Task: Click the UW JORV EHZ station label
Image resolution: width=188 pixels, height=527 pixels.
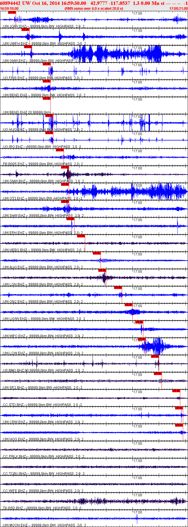Action: tap(44, 26)
